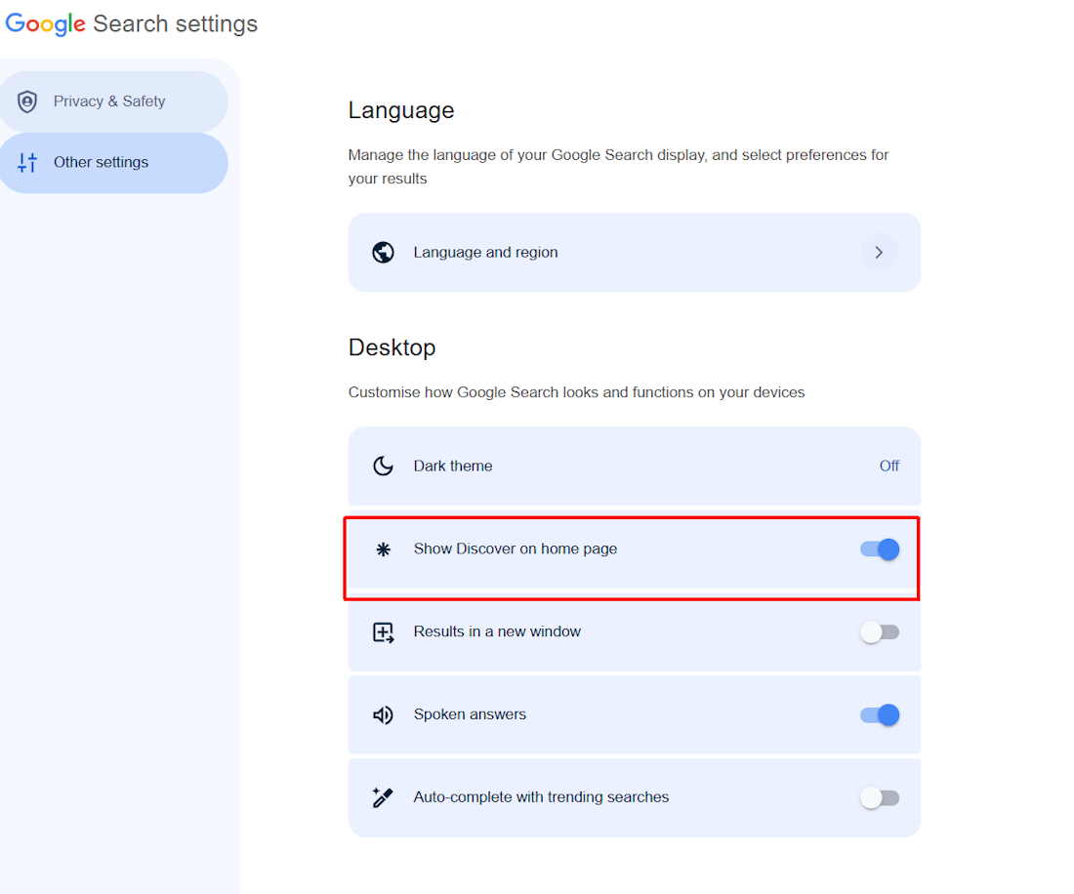Open the Dark theme setting row
Image resolution: width=1074 pixels, height=894 pixels.
coord(635,466)
